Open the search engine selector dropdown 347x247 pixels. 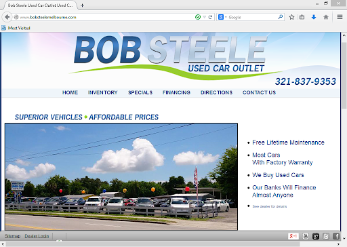(x=222, y=17)
